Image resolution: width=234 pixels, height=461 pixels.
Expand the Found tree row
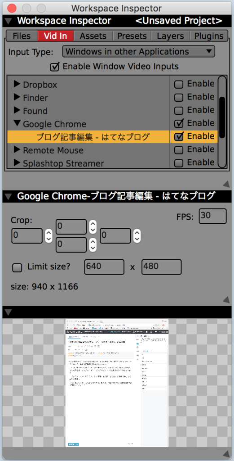pos(17,111)
